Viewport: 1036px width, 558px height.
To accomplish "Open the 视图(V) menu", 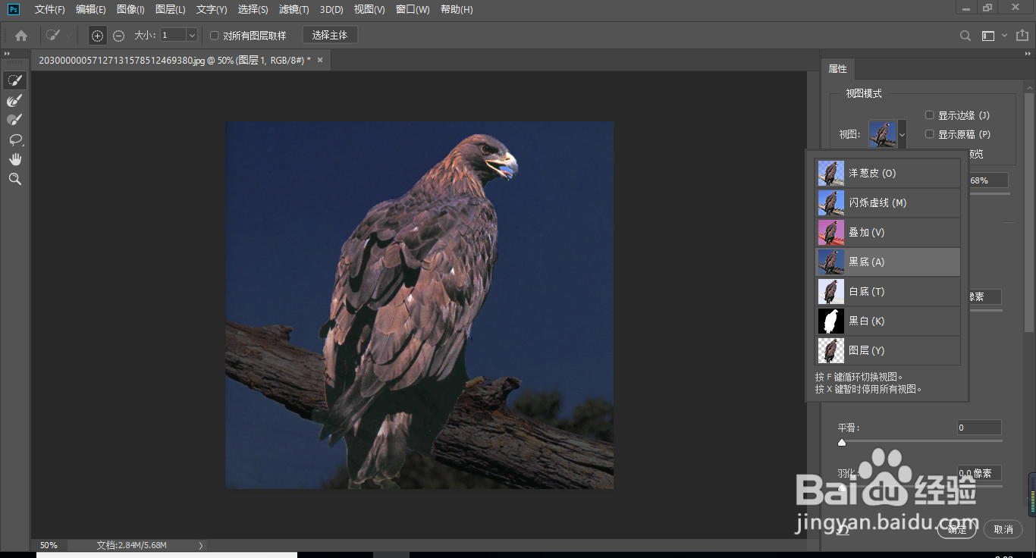I will (369, 10).
